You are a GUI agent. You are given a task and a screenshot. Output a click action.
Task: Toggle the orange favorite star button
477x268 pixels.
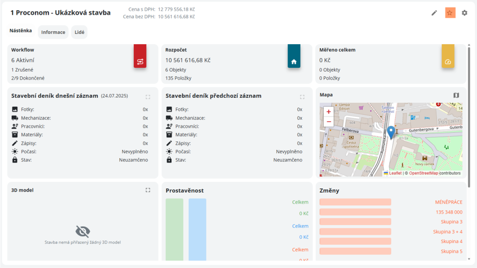point(450,13)
